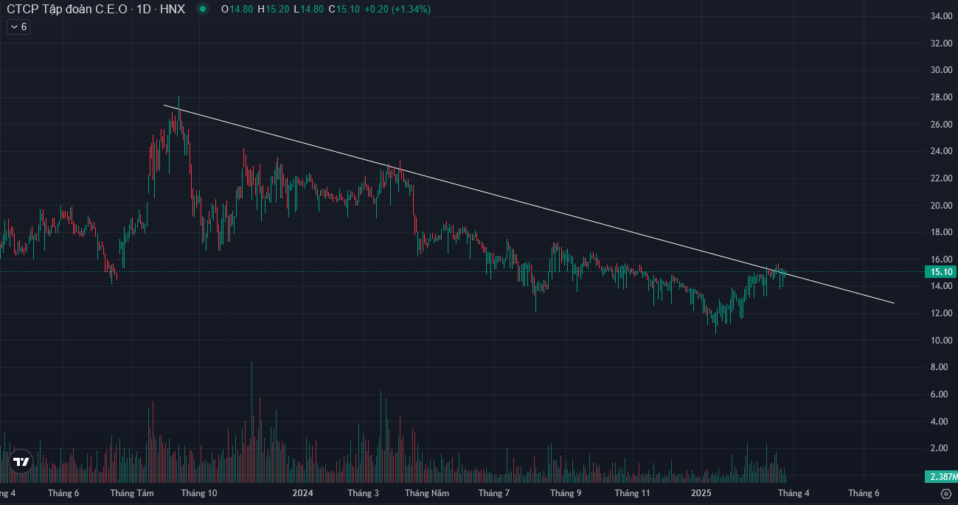Click the 12.00 price axis label
The image size is (958, 505).
[x=941, y=313]
